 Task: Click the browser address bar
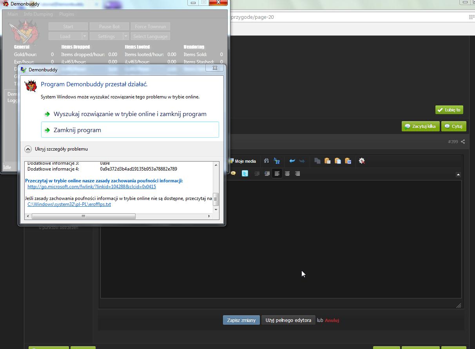348,17
